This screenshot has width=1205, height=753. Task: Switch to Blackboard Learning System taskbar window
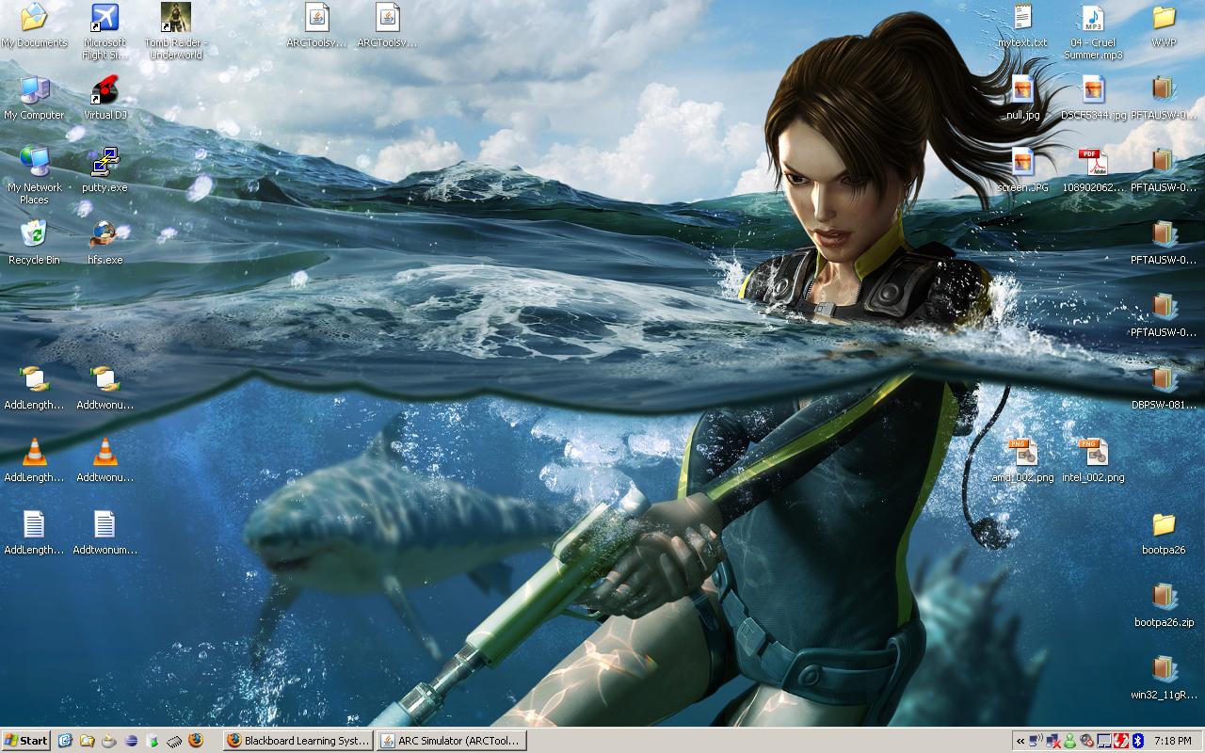click(297, 741)
